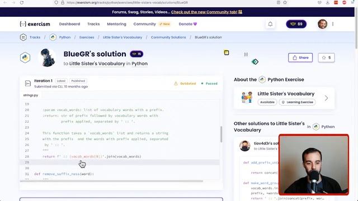Click the Available tag

267,102
